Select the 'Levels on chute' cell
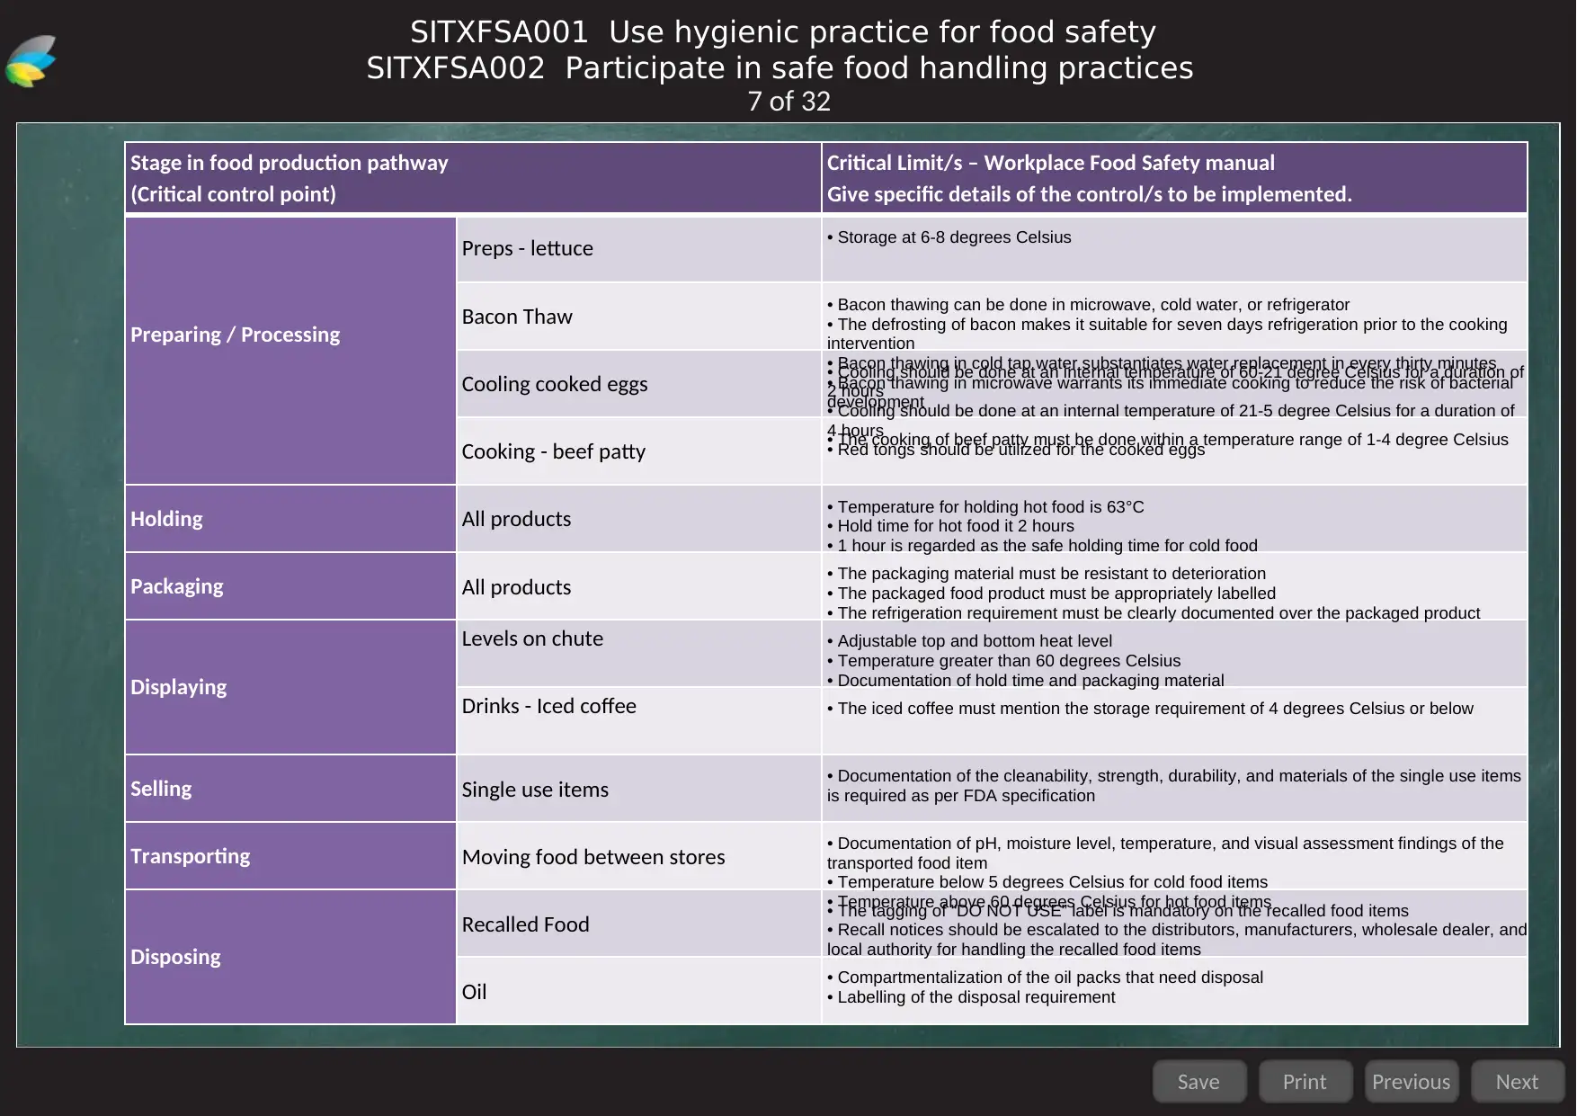Viewport: 1577px width, 1116px height. [638, 654]
